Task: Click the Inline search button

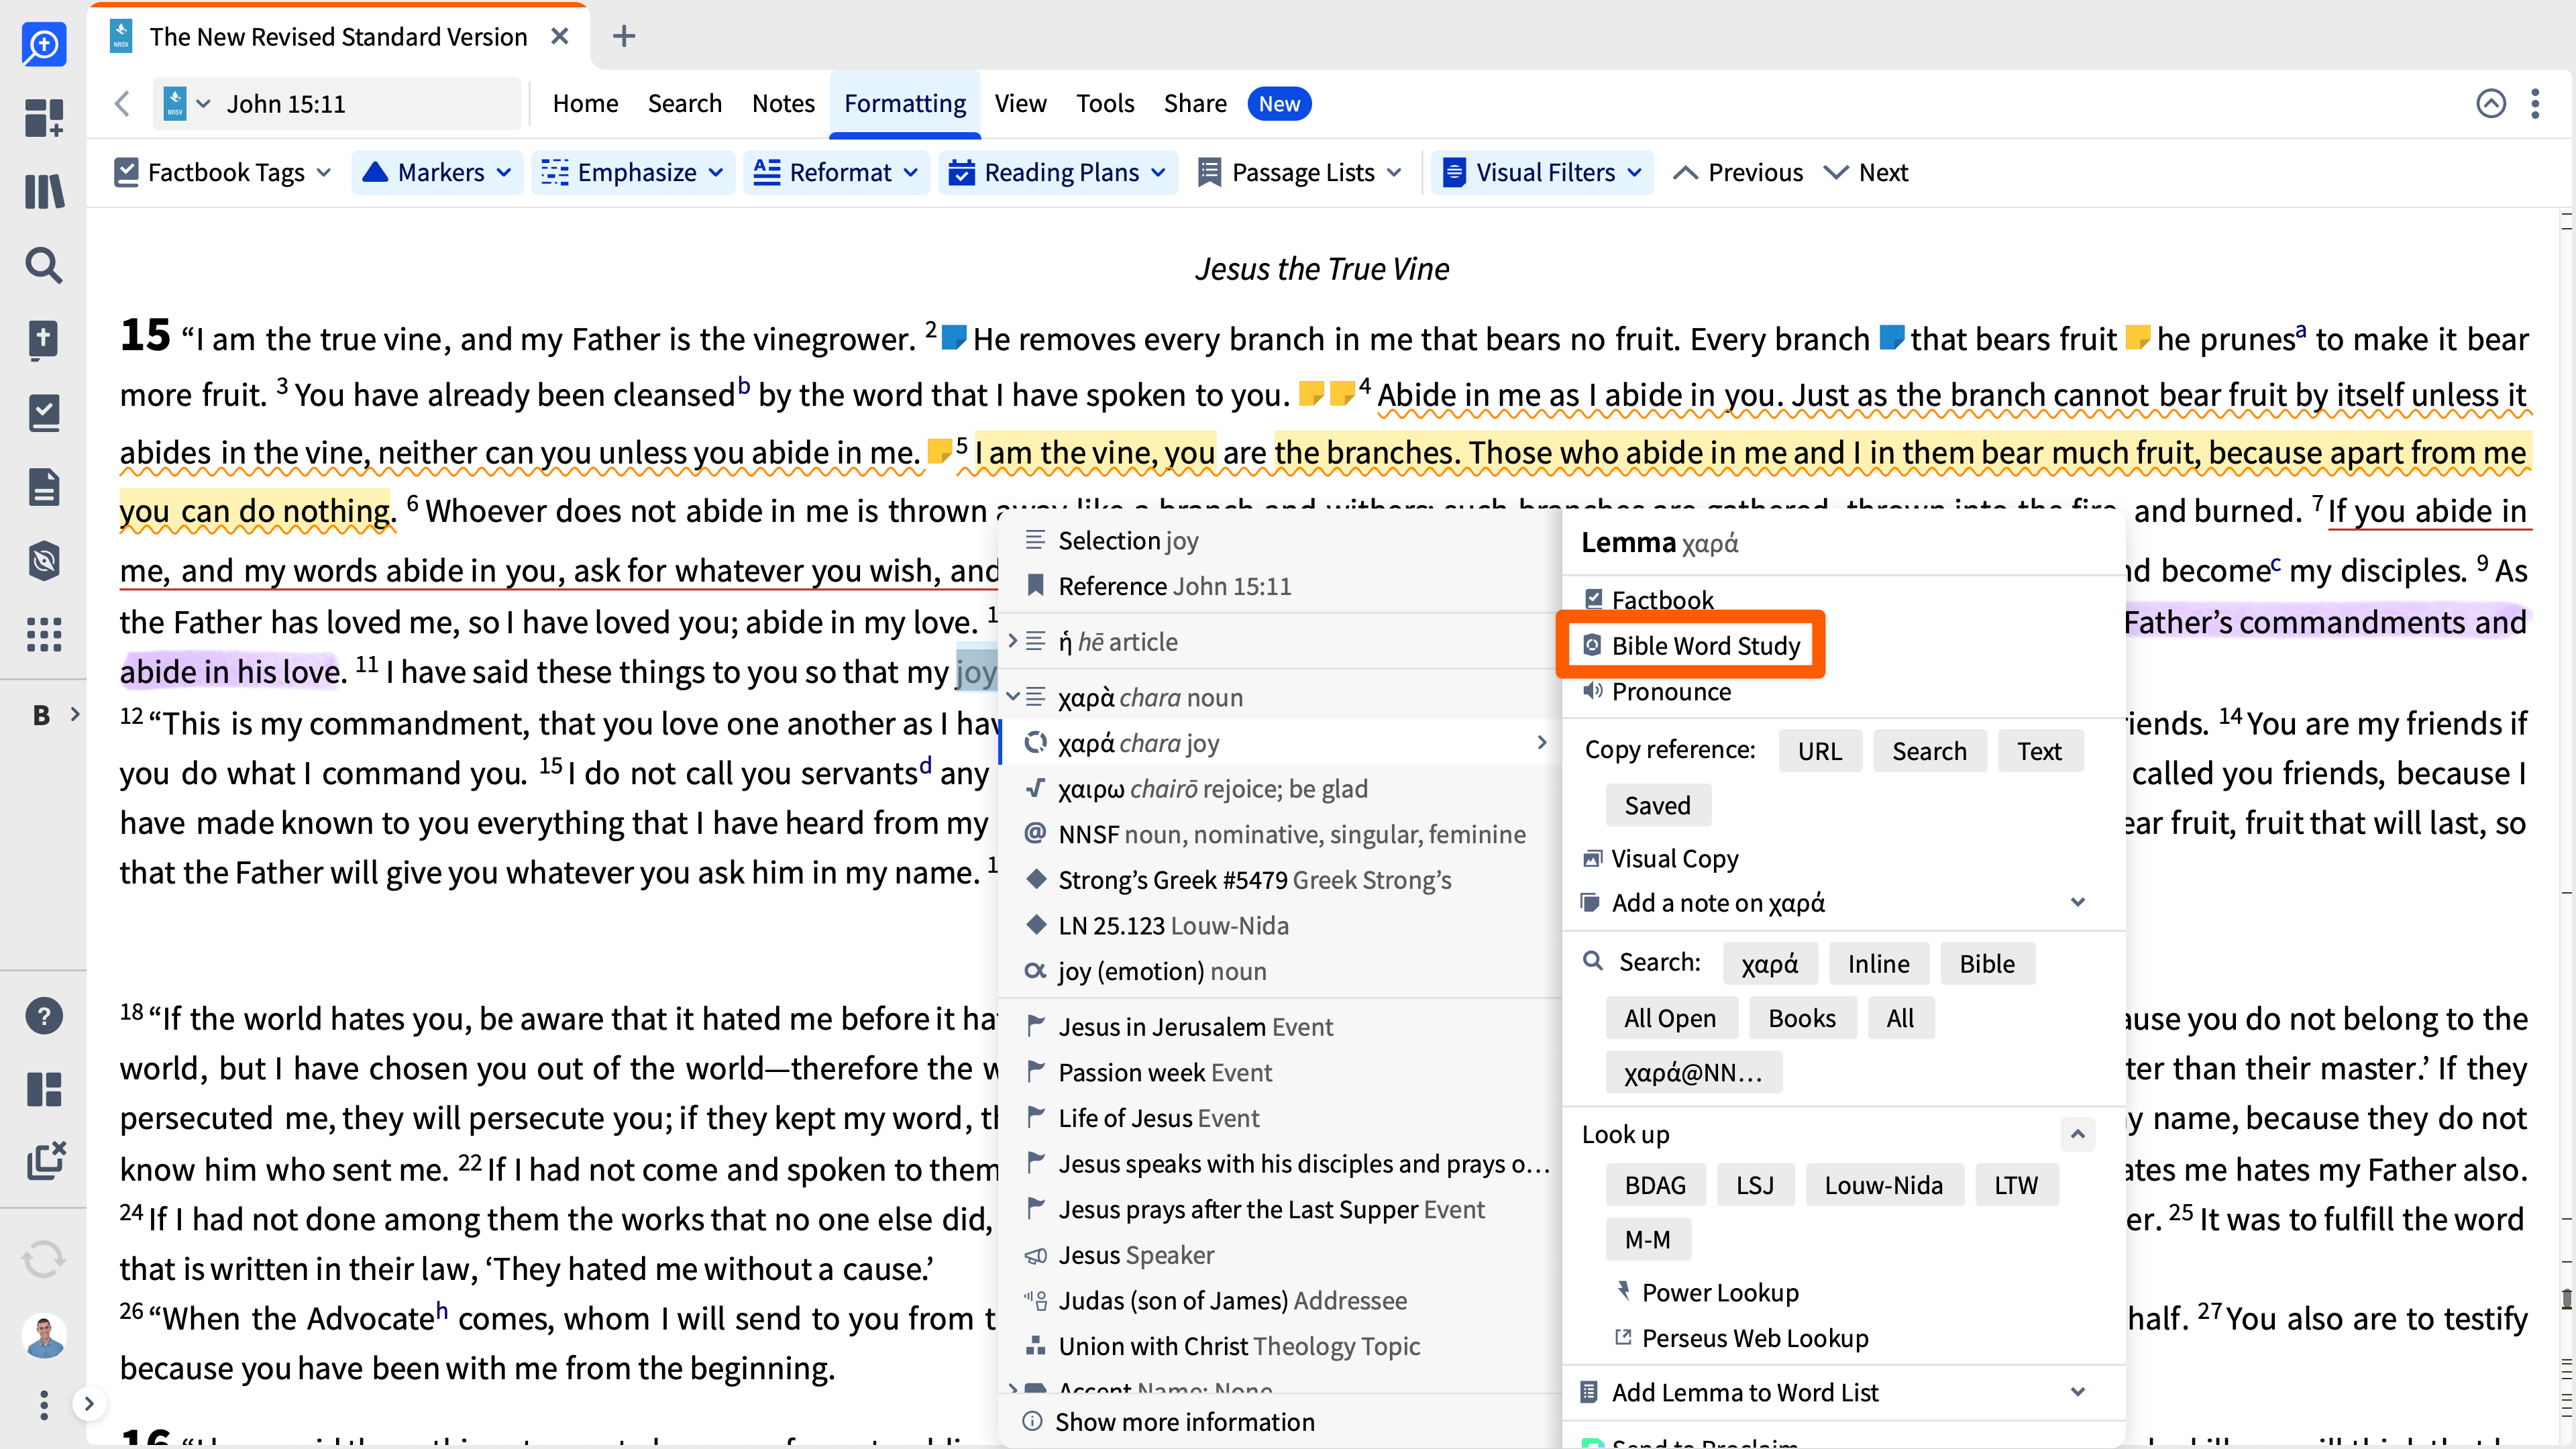Action: pyautogui.click(x=1878, y=964)
